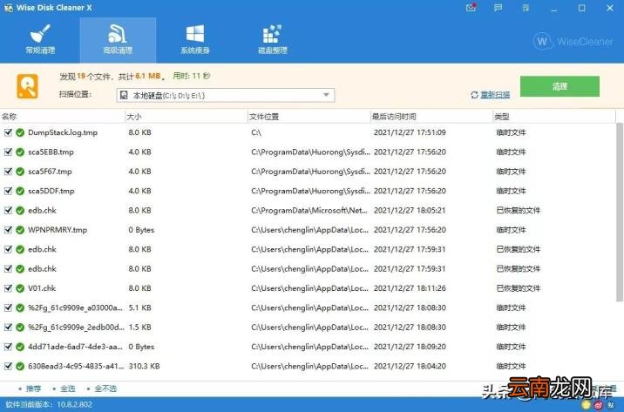Click green status icon of DumpStack.log.tmp
This screenshot has width=624, height=412.
point(20,132)
